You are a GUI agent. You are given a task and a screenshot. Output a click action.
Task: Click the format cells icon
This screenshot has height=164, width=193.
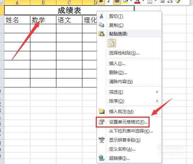(102, 122)
